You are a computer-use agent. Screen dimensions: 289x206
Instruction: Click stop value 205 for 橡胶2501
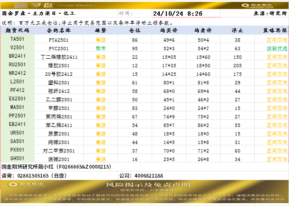click(x=237, y=65)
